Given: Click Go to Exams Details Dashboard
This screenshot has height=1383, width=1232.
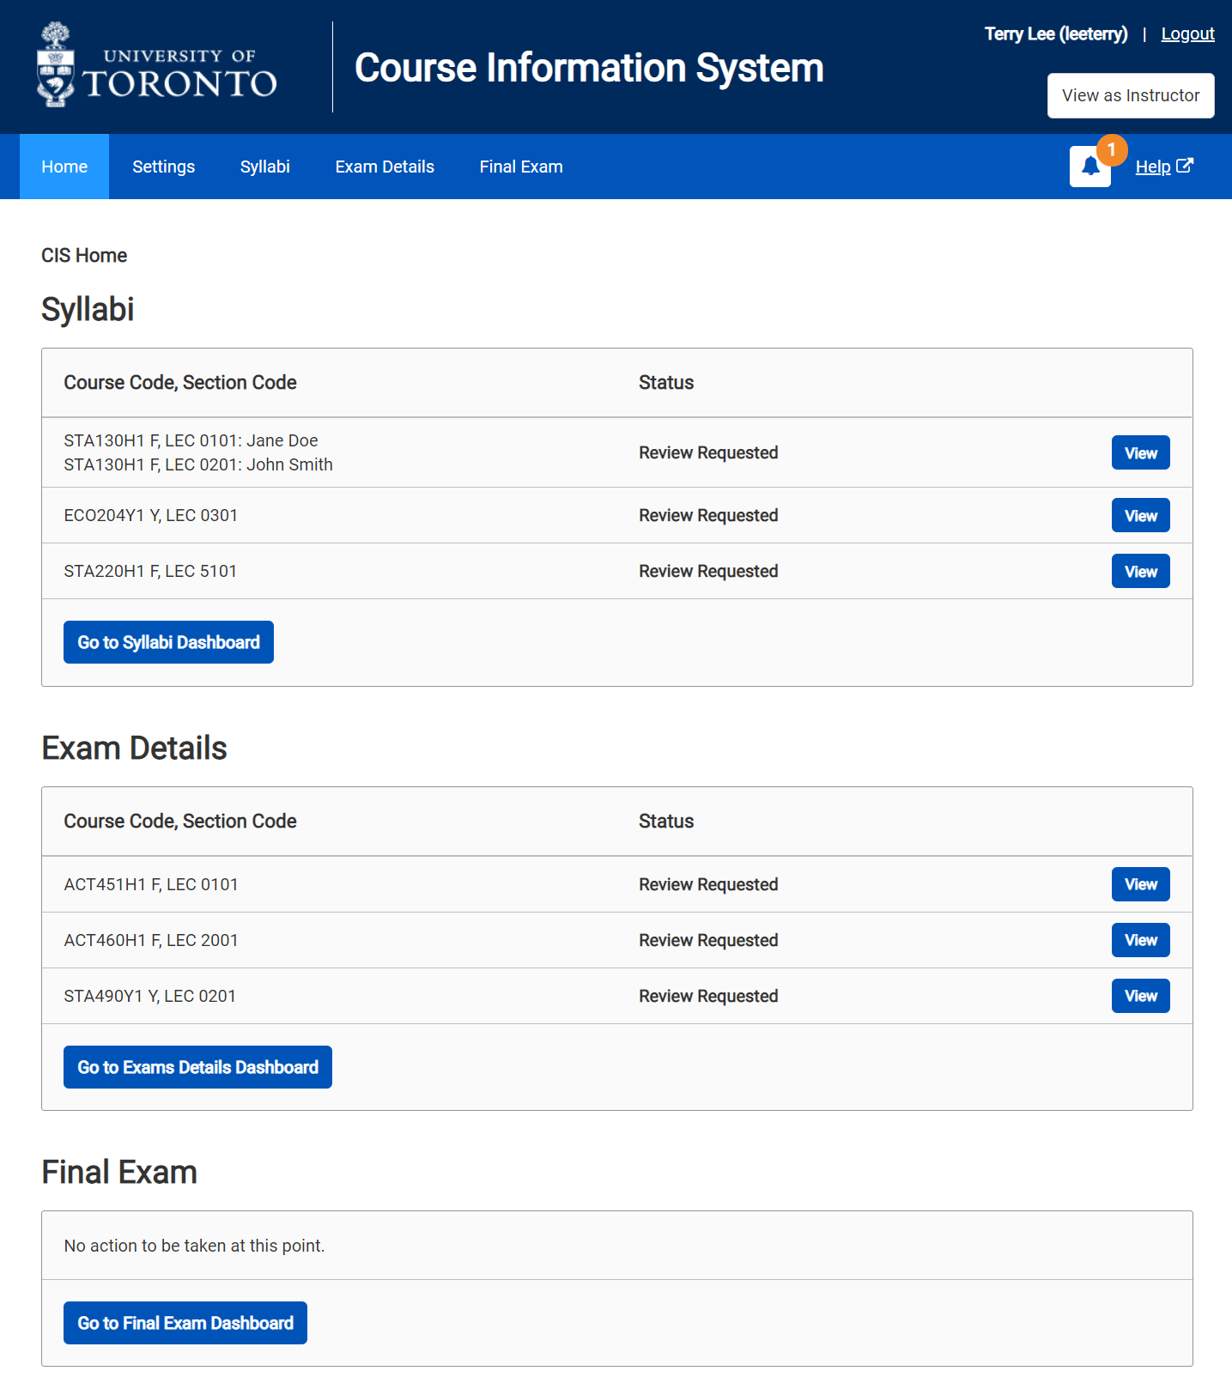Looking at the screenshot, I should point(197,1067).
